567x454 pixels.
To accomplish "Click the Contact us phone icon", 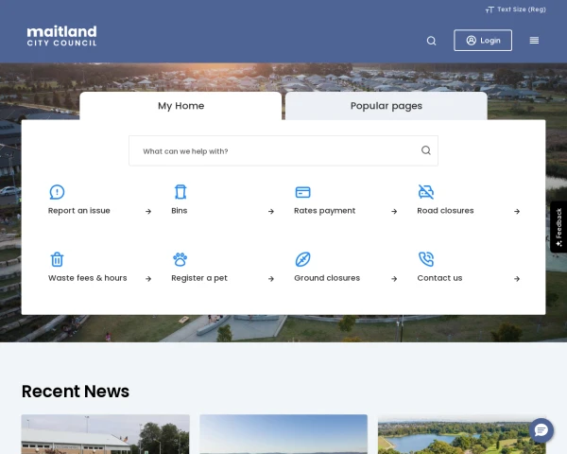I will tap(425, 259).
